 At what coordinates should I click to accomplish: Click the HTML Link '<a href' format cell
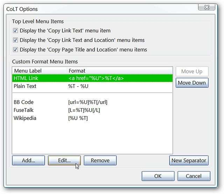tap(96, 78)
